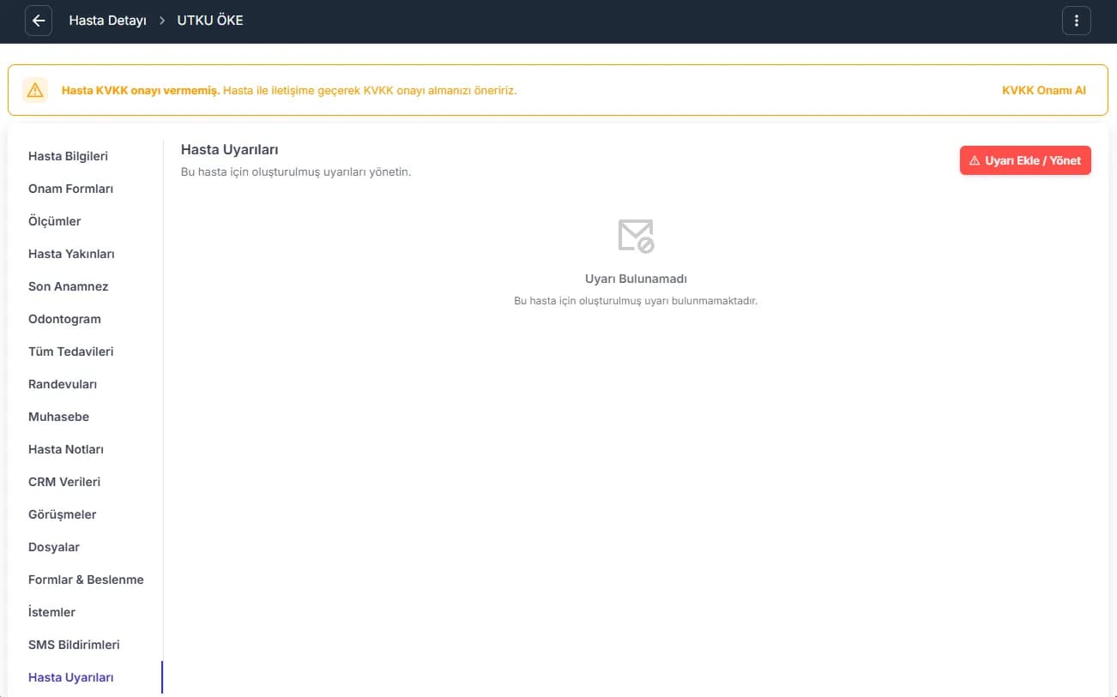The height and width of the screenshot is (697, 1117).
Task: Click the KVKK Onamı Al link
Action: click(1044, 90)
